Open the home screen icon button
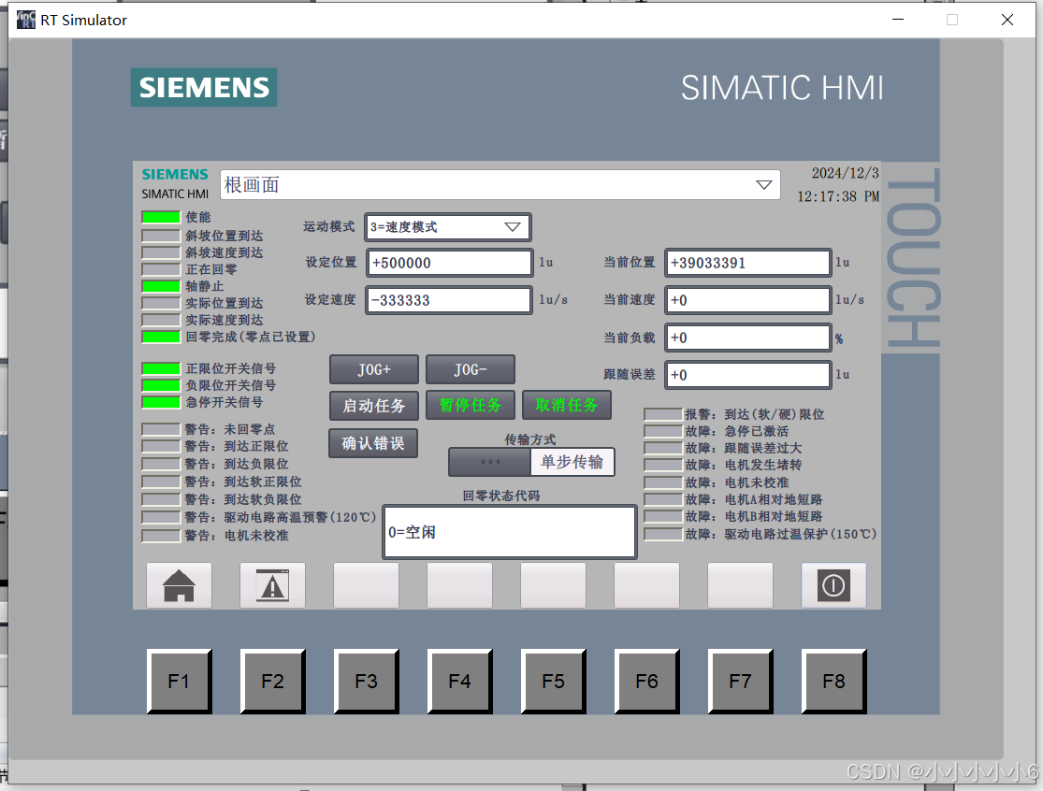Screen dimensions: 1043x791 [179, 585]
